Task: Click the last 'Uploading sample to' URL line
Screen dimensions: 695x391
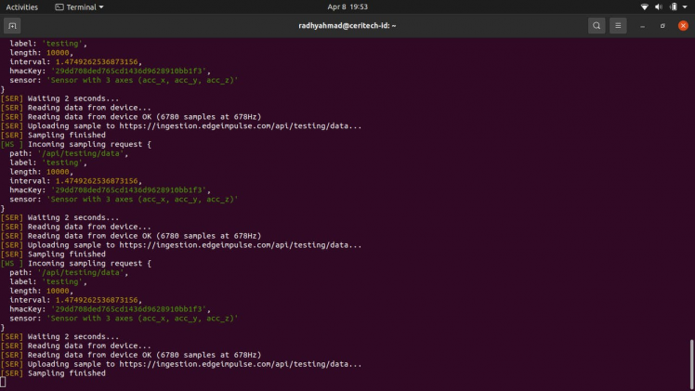Action: [181, 364]
